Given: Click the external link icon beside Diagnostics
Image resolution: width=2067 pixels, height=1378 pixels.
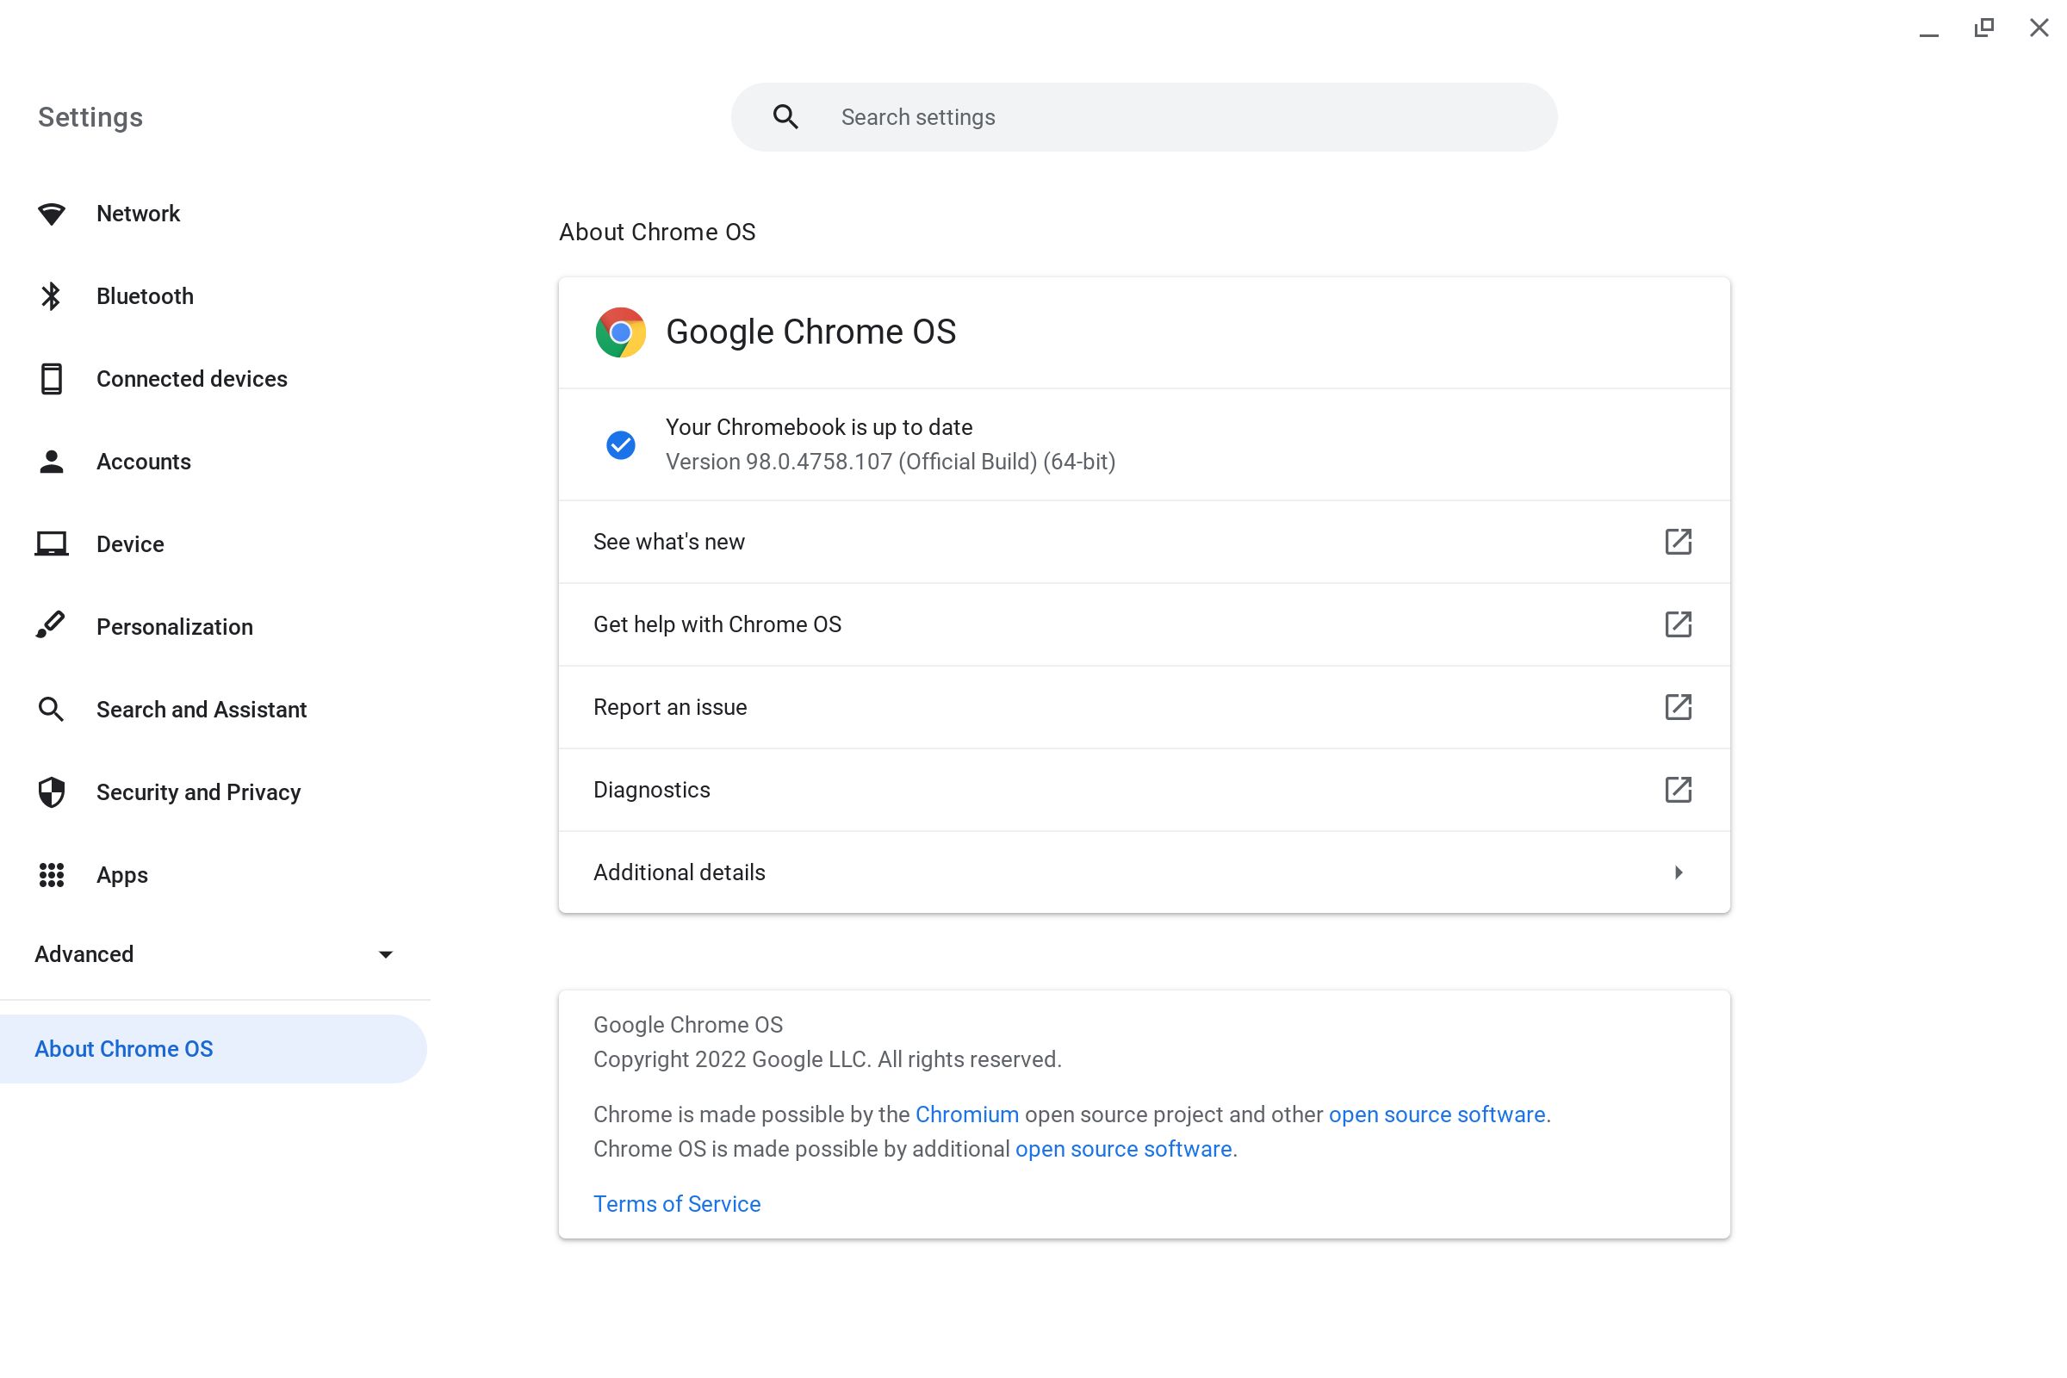Looking at the screenshot, I should click(1678, 790).
